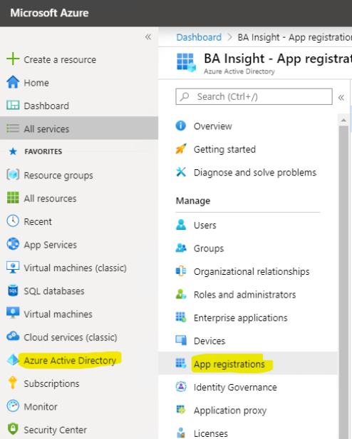352x439 pixels.
Task: Click the Enterprise applications grid icon
Action: 181,317
